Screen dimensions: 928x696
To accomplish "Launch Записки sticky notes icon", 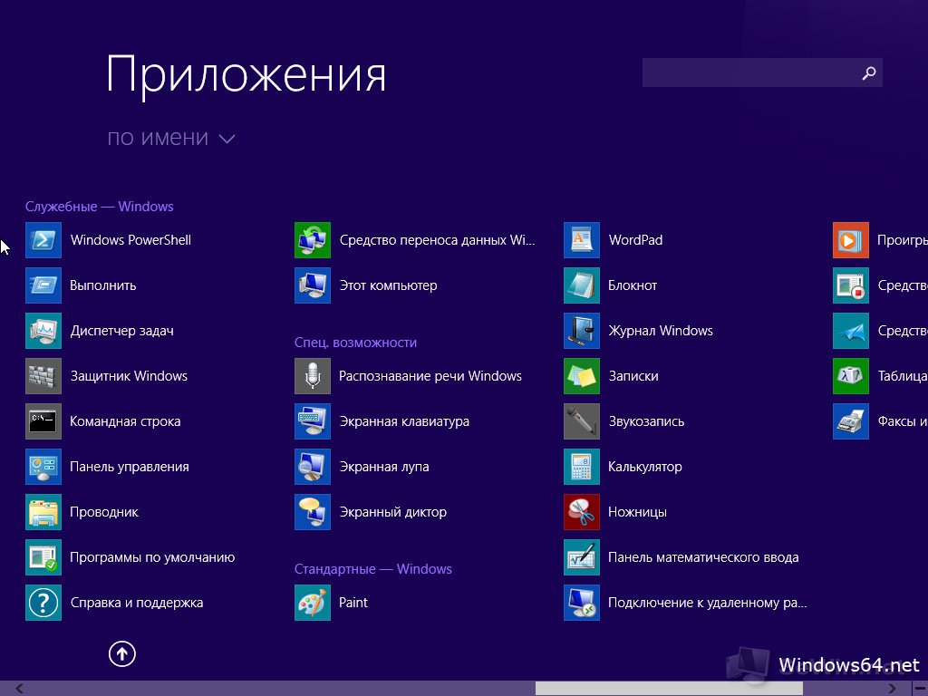I will pos(582,376).
